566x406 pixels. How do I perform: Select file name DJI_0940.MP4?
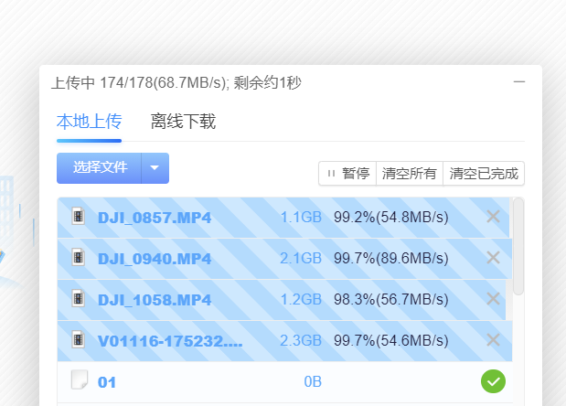coord(155,259)
